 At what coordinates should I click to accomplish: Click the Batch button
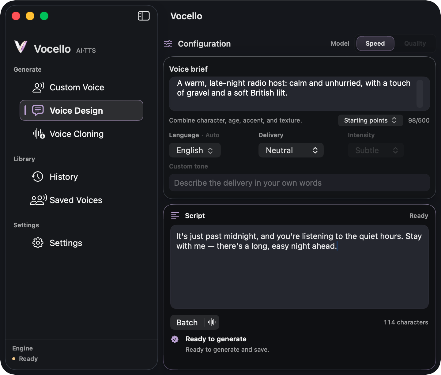(187, 322)
